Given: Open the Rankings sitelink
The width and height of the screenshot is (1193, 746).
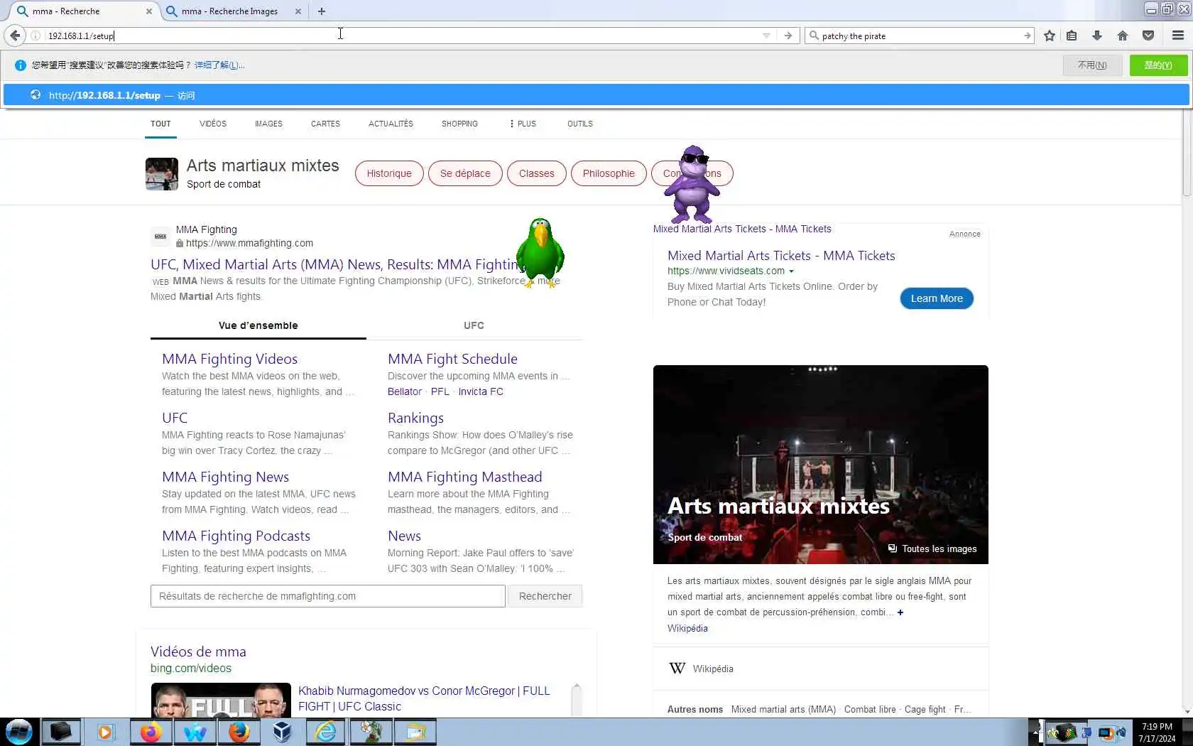Looking at the screenshot, I should [x=415, y=418].
